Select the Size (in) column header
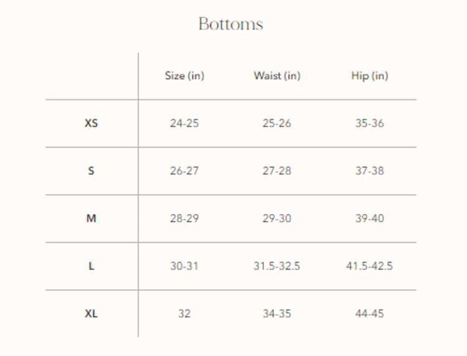Screen dimensions: 467x356 pos(184,76)
